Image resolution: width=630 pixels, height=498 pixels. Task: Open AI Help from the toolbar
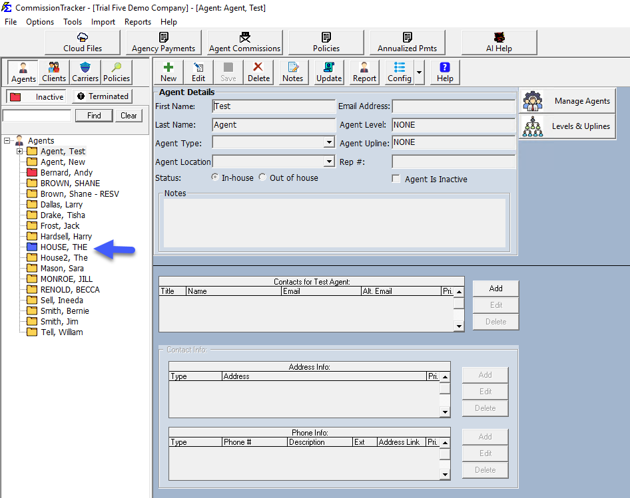click(x=499, y=42)
